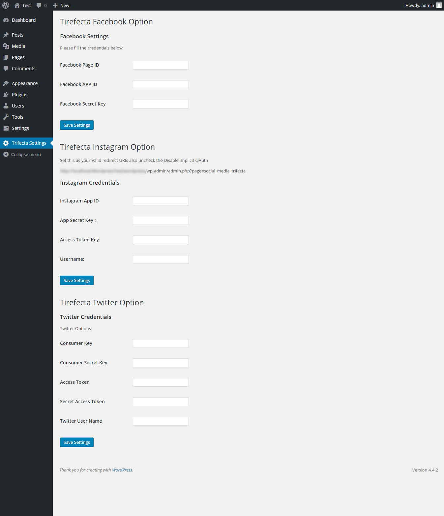Open the Appearance menu
This screenshot has width=444, height=516.
pos(26,83)
